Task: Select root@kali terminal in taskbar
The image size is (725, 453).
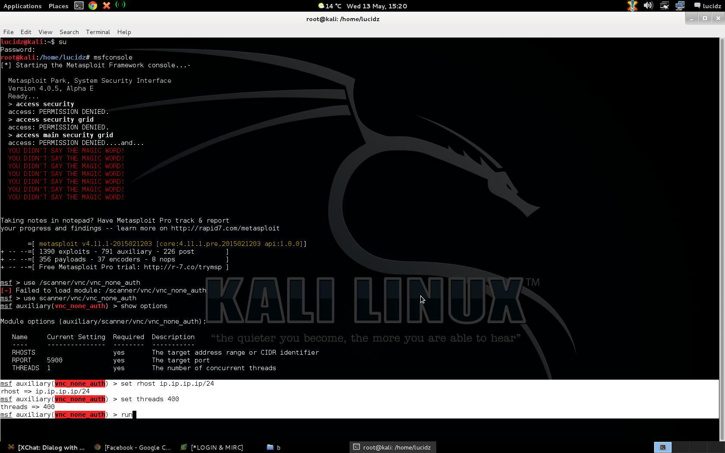Action: pyautogui.click(x=392, y=447)
